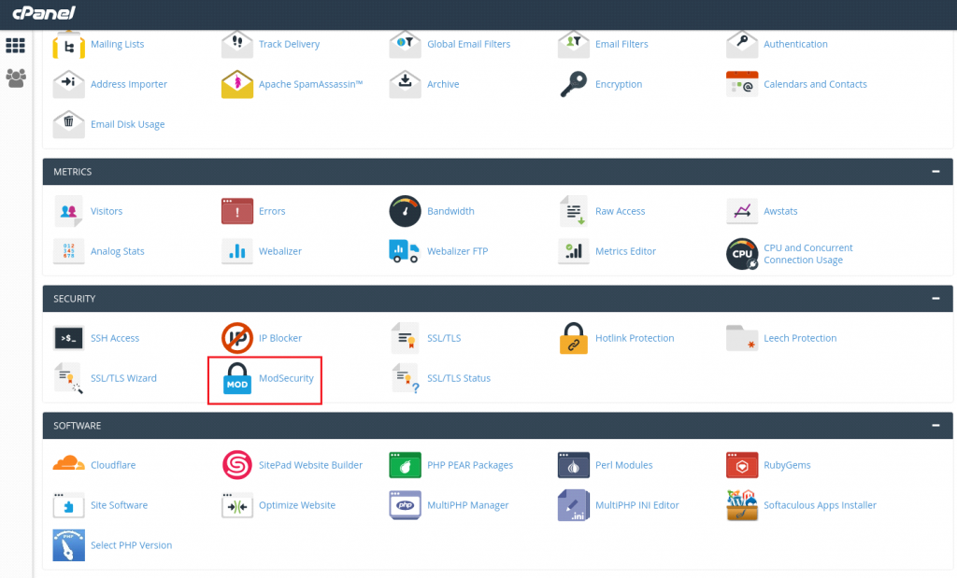Image resolution: width=957 pixels, height=578 pixels.
Task: Click the Awstats chart icon
Action: pos(742,211)
